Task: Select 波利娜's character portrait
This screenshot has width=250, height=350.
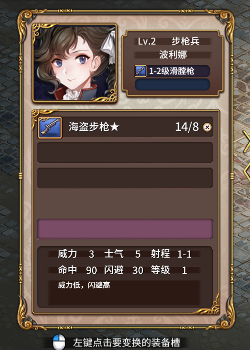Action: coord(75,63)
